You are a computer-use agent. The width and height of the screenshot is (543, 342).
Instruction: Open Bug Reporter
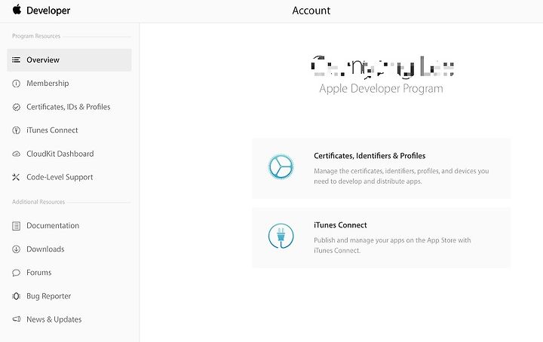pos(49,296)
